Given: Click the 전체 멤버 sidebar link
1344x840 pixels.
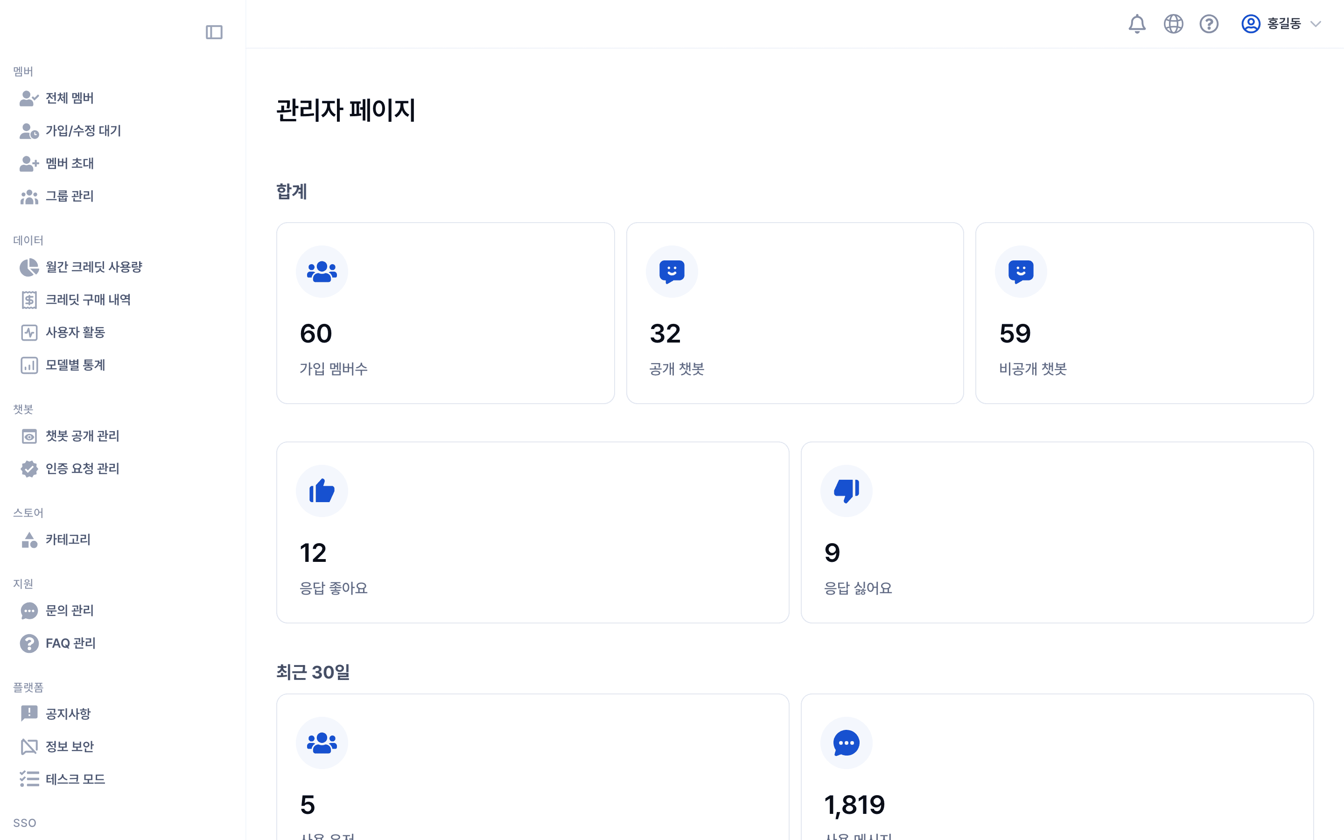Looking at the screenshot, I should (70, 98).
